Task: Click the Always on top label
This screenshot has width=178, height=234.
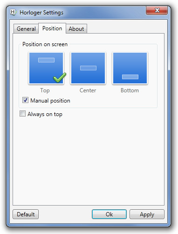Action: 45,114
